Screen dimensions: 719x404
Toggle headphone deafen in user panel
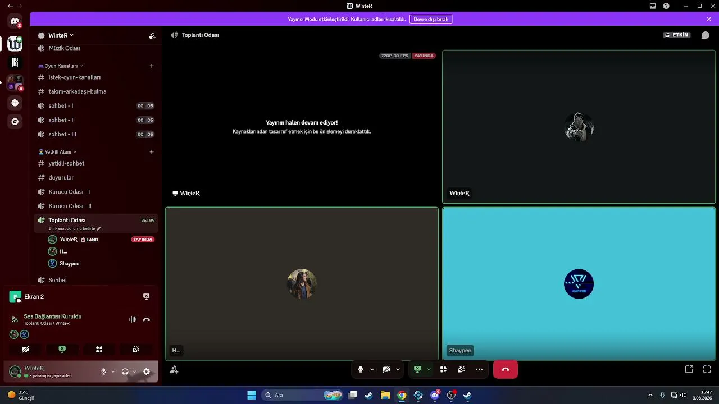click(x=125, y=371)
